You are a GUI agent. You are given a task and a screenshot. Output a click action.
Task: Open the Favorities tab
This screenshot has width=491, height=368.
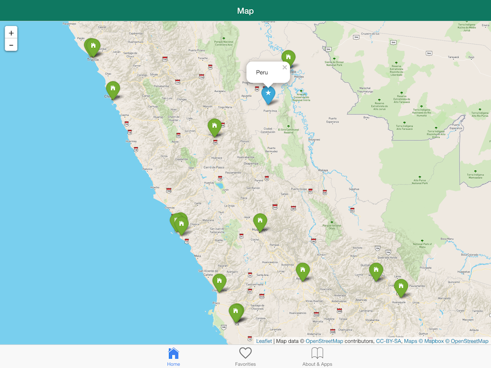tap(246, 357)
